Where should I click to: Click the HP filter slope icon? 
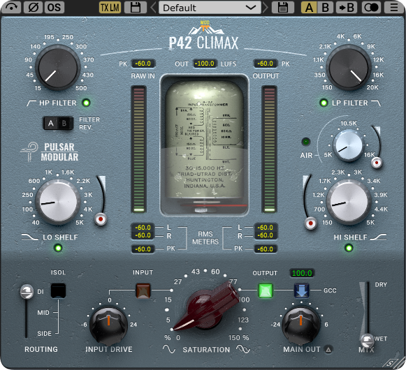coord(31,103)
